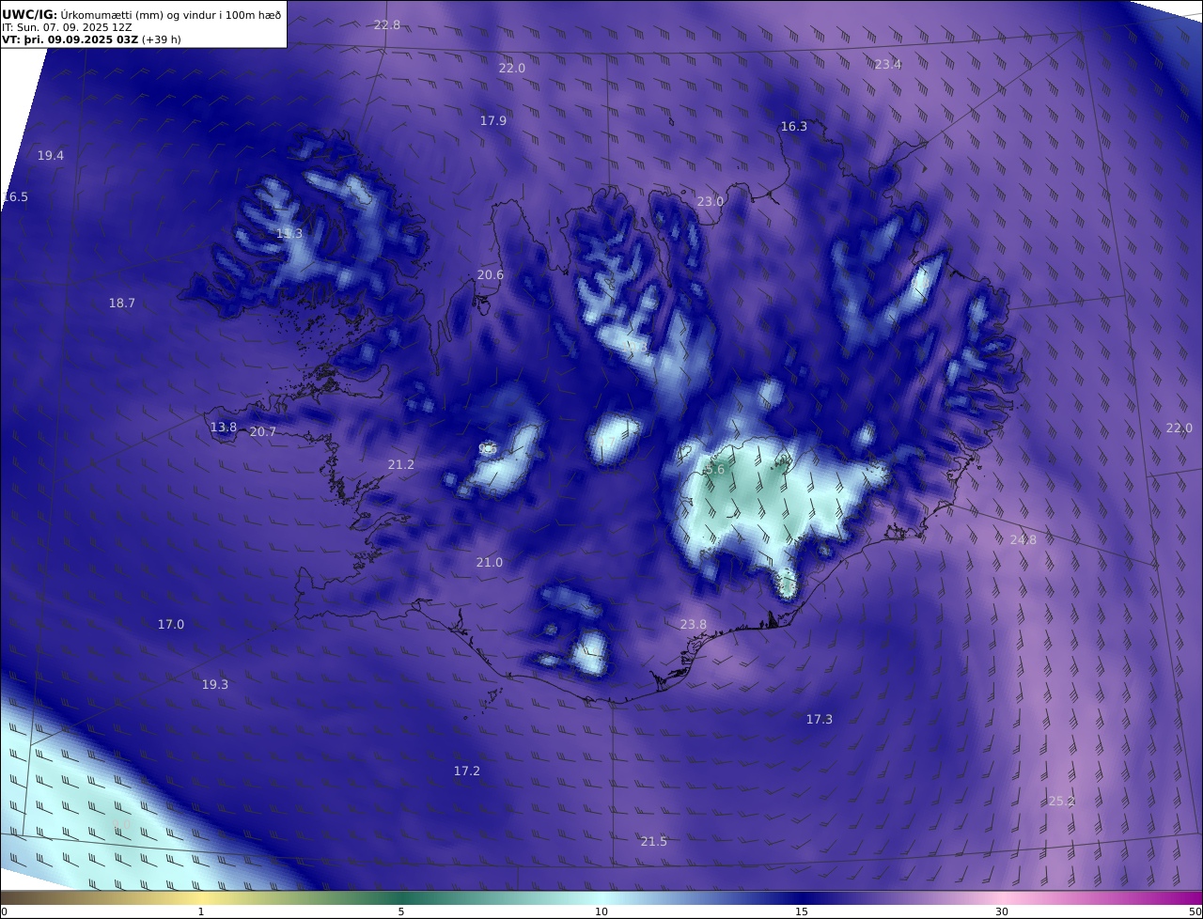Select the 17.0 value label
1203x919 pixels.
171,624
